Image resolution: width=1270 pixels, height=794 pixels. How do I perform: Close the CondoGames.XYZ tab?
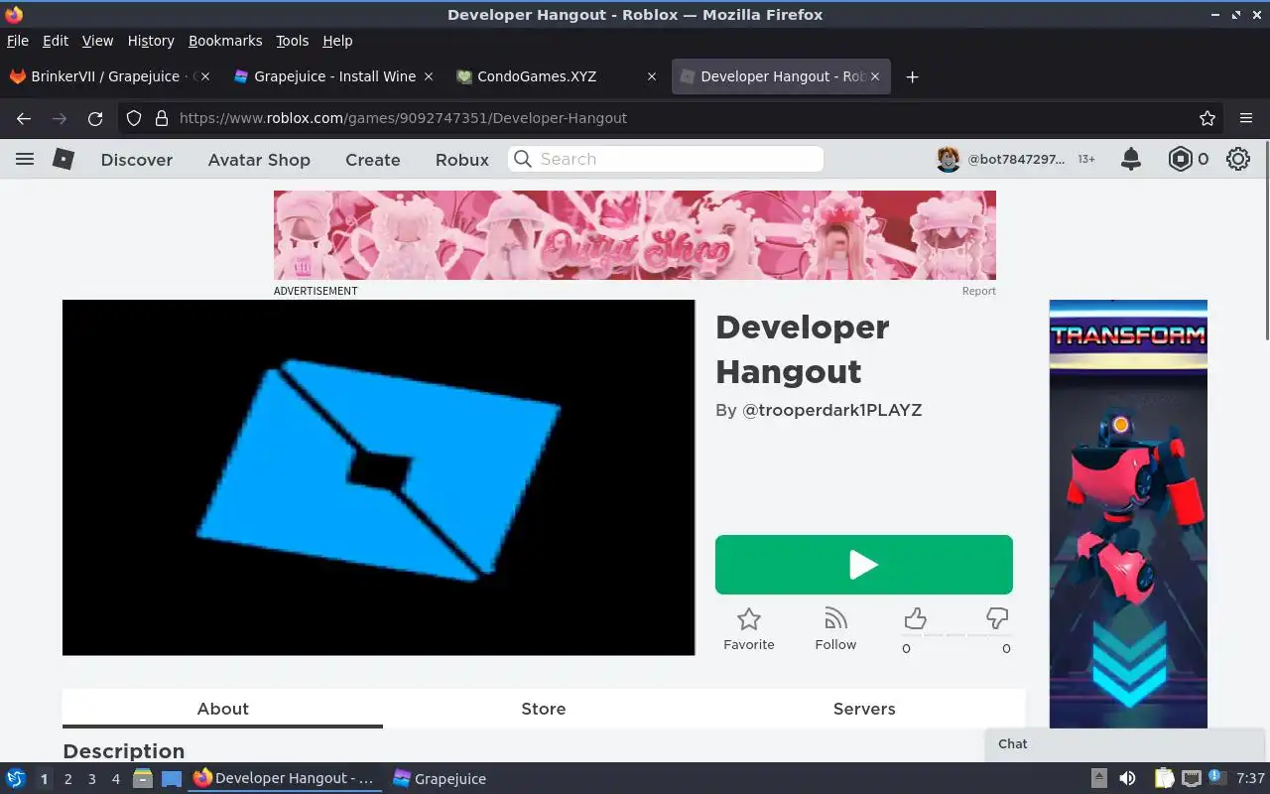pyautogui.click(x=652, y=76)
